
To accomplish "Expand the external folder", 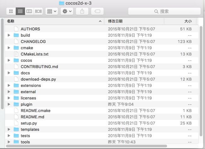I will tap(9, 92).
